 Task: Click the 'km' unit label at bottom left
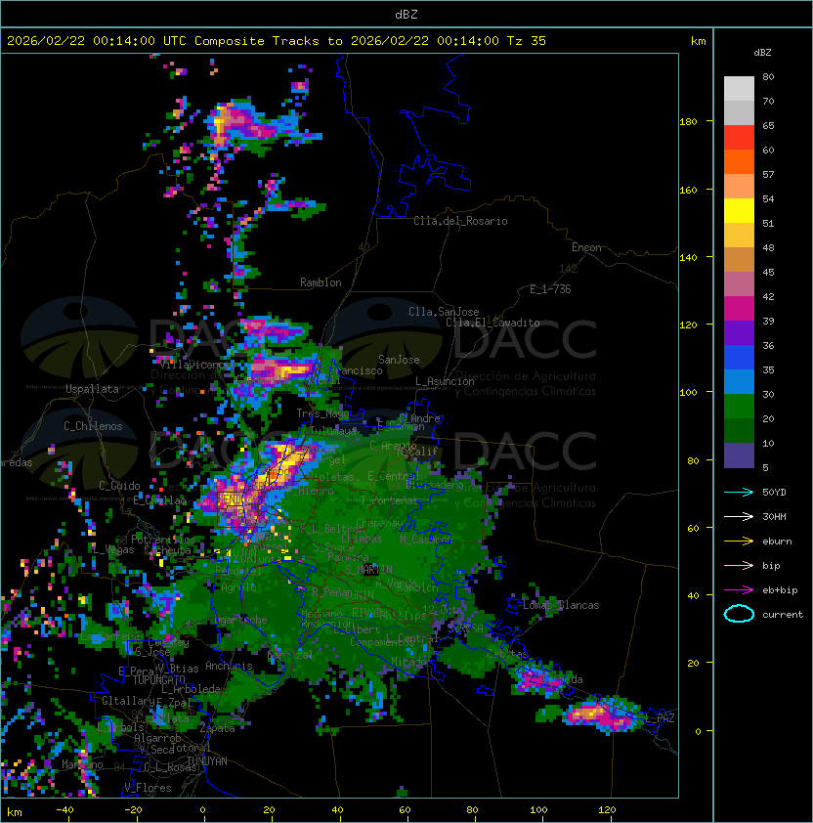(x=15, y=812)
